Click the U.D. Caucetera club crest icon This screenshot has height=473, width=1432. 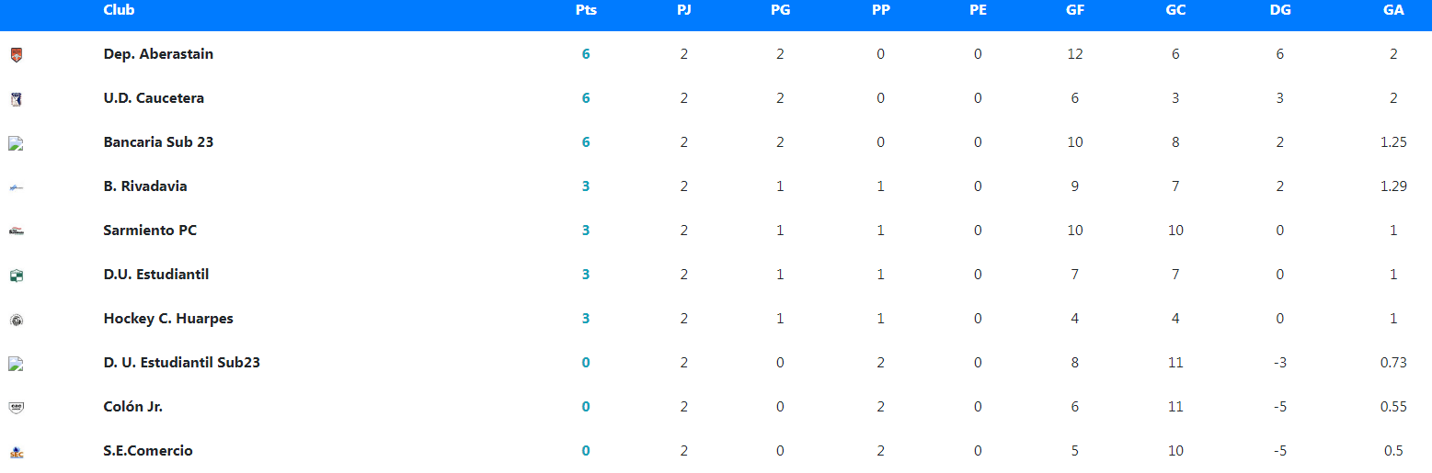[16, 99]
